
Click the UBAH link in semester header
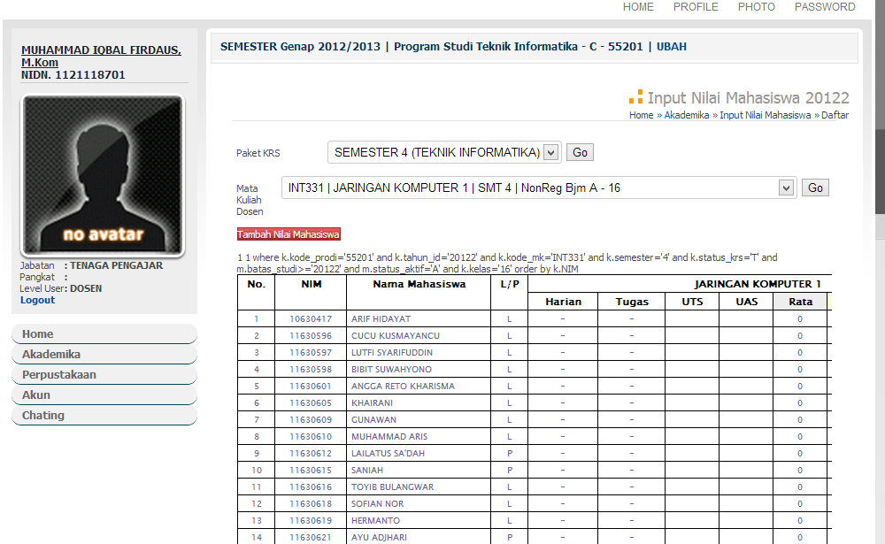pyautogui.click(x=671, y=47)
